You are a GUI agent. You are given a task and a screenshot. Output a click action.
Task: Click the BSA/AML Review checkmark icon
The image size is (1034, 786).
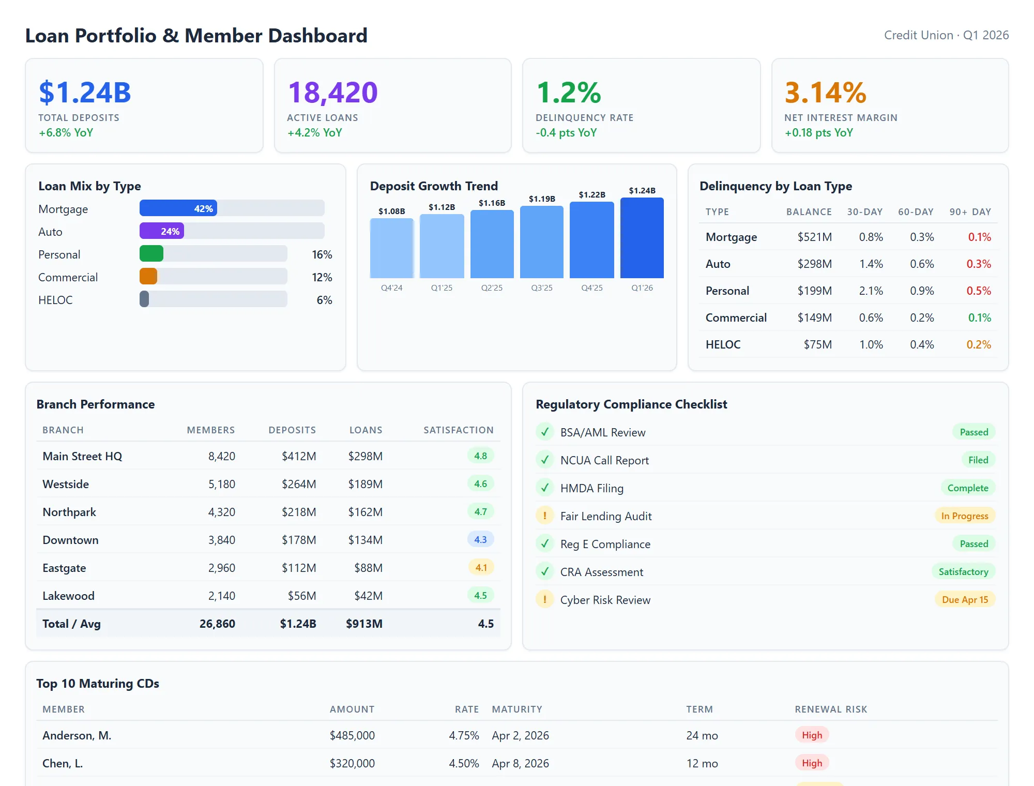coord(545,432)
